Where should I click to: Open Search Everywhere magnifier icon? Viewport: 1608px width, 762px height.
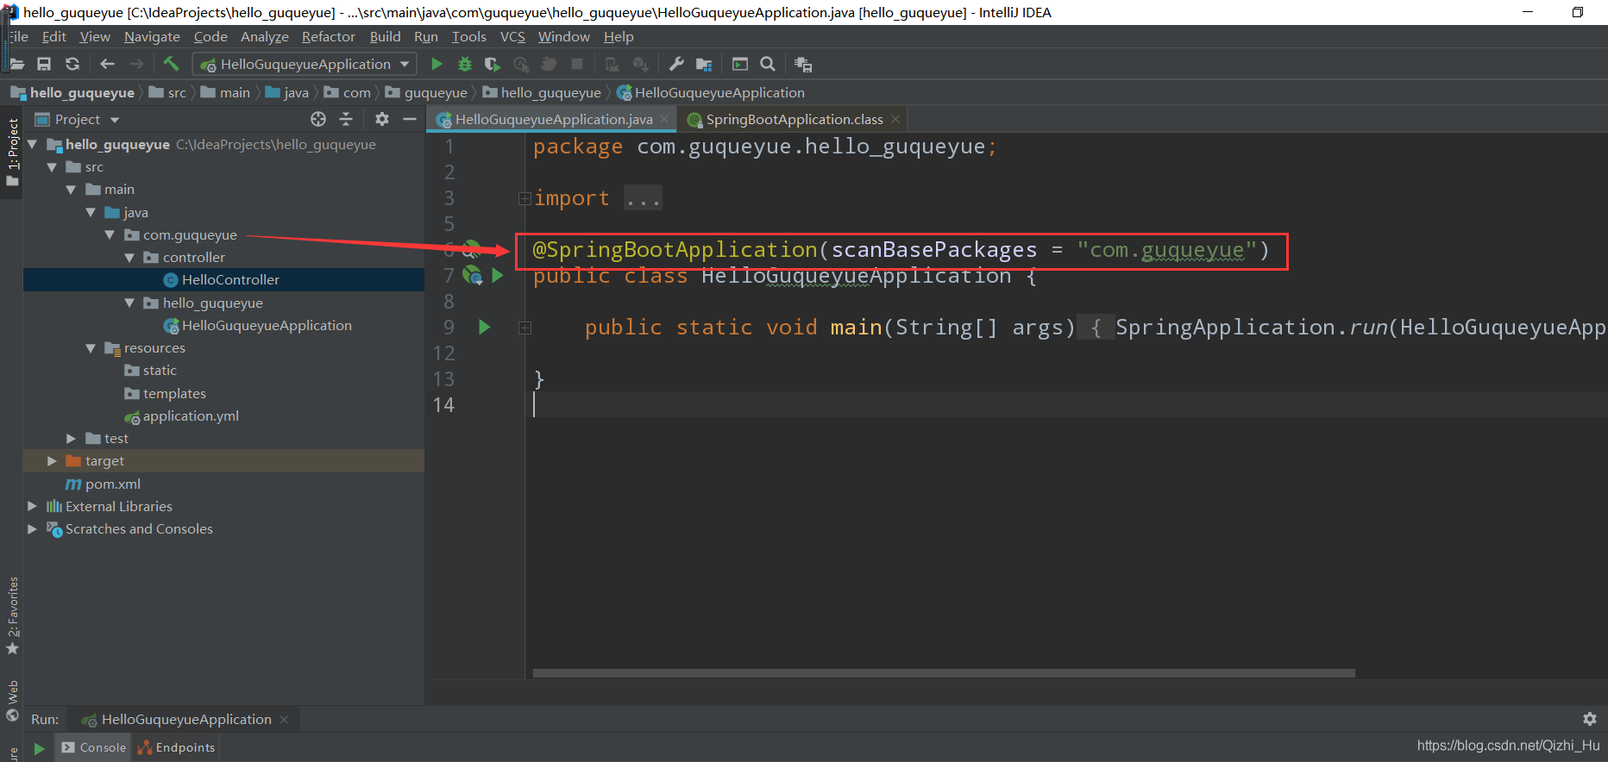coord(768,64)
